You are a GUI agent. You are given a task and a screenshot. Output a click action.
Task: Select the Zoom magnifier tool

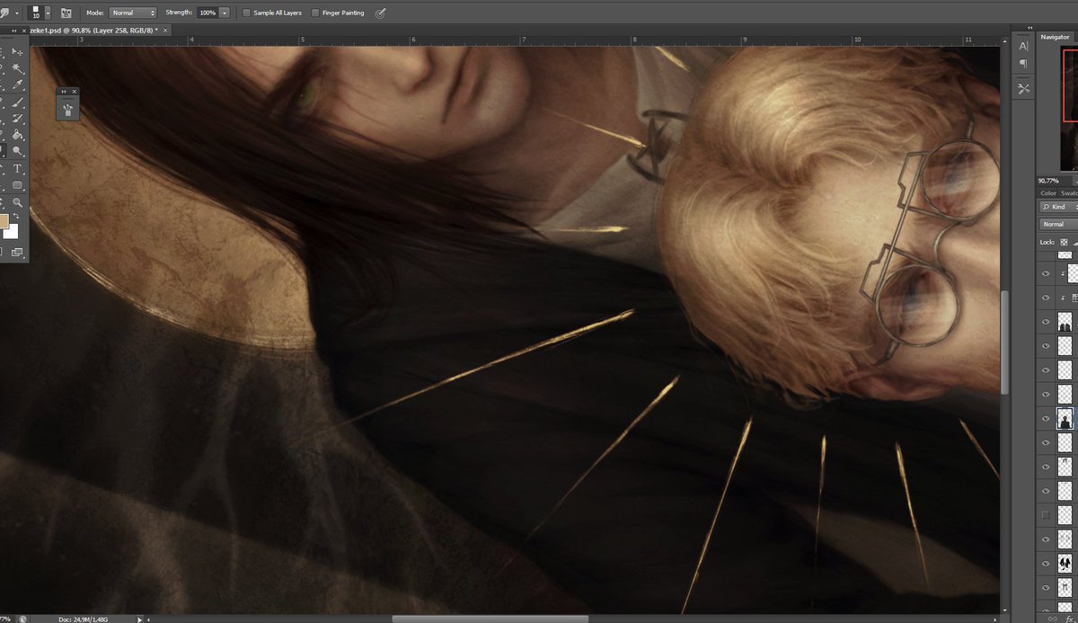pyautogui.click(x=17, y=202)
